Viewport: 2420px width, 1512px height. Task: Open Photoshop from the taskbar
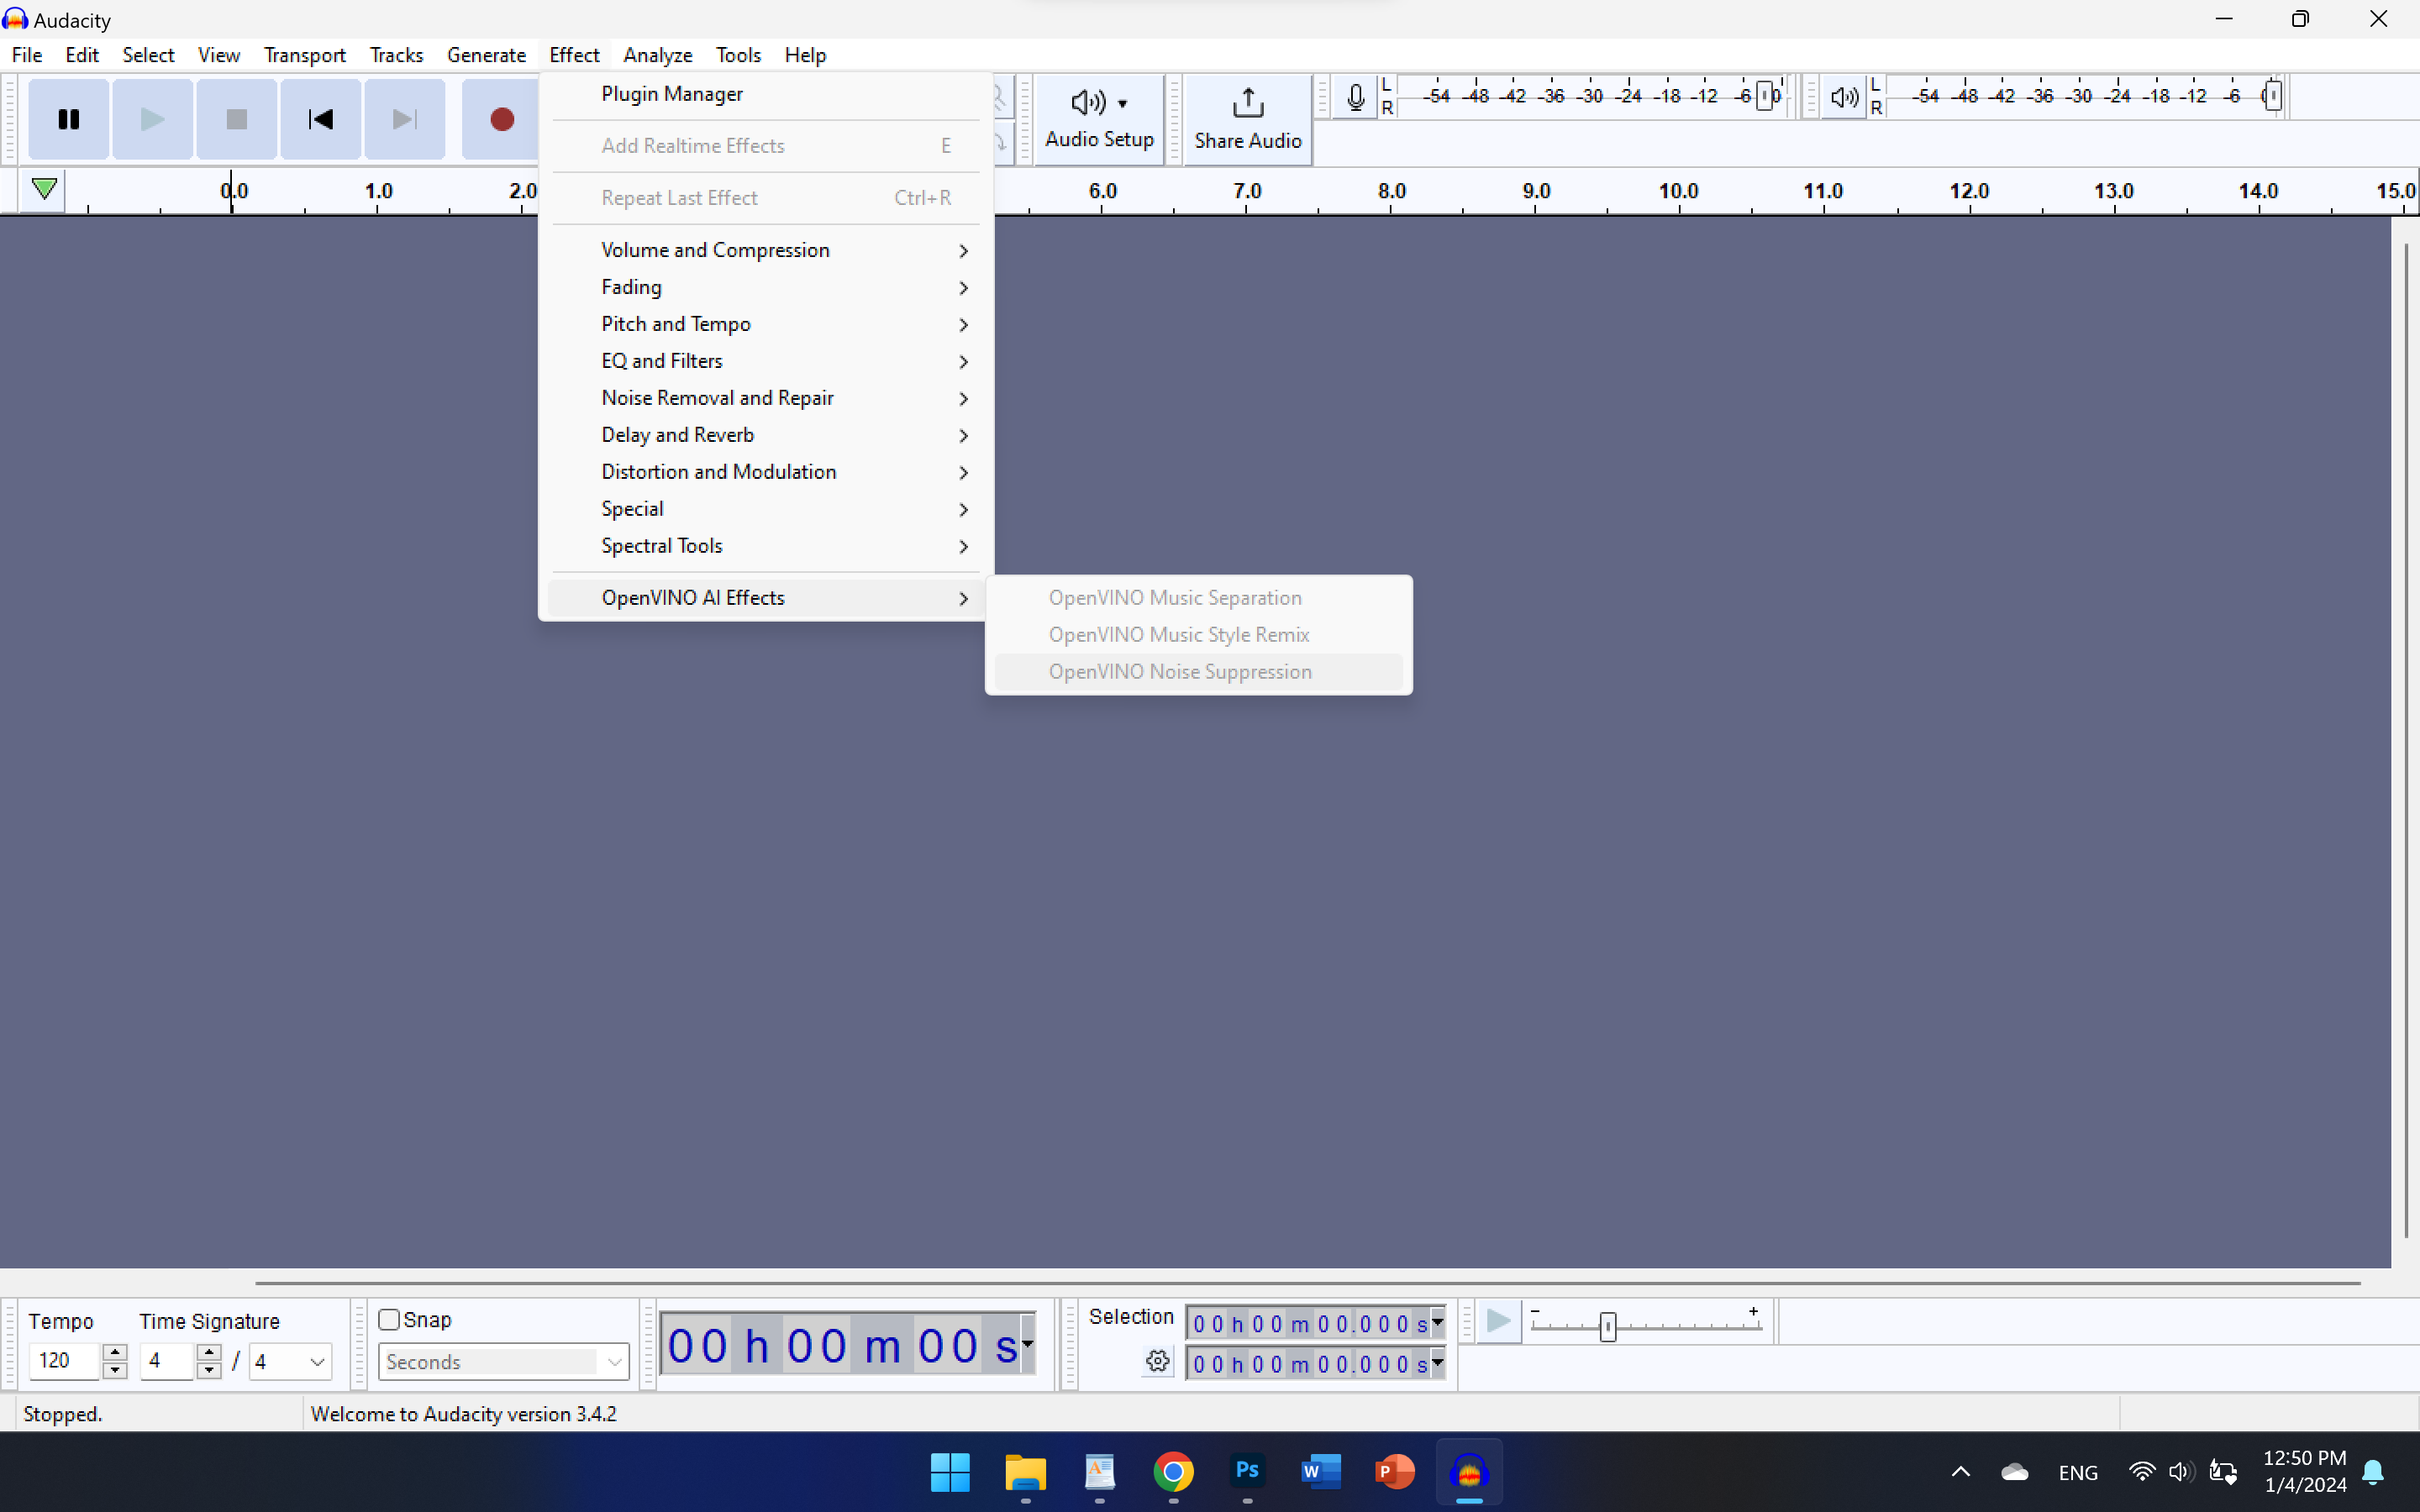(x=1247, y=1472)
